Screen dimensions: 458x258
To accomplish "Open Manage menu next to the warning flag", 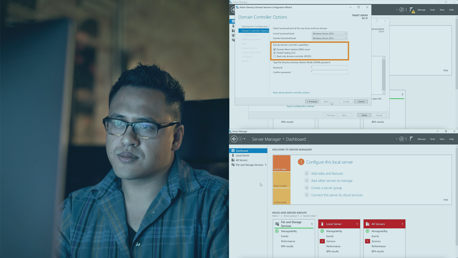I will coord(422,10).
